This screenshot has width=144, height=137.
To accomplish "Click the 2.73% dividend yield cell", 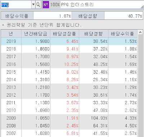I will click(123, 103).
